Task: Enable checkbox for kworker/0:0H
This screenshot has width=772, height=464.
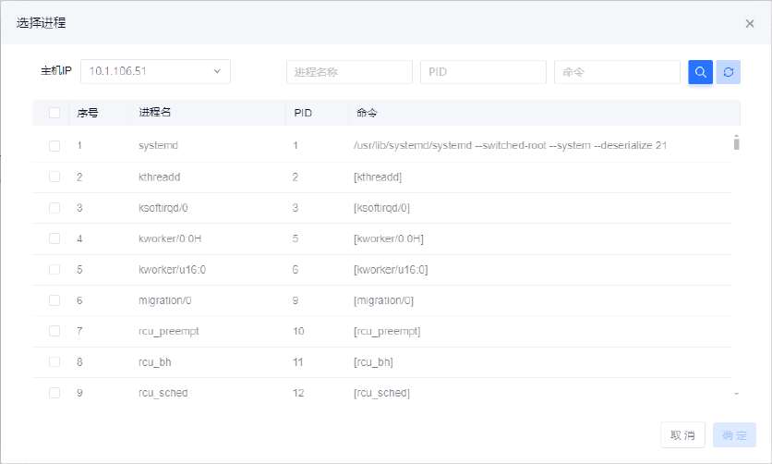Action: 54,238
